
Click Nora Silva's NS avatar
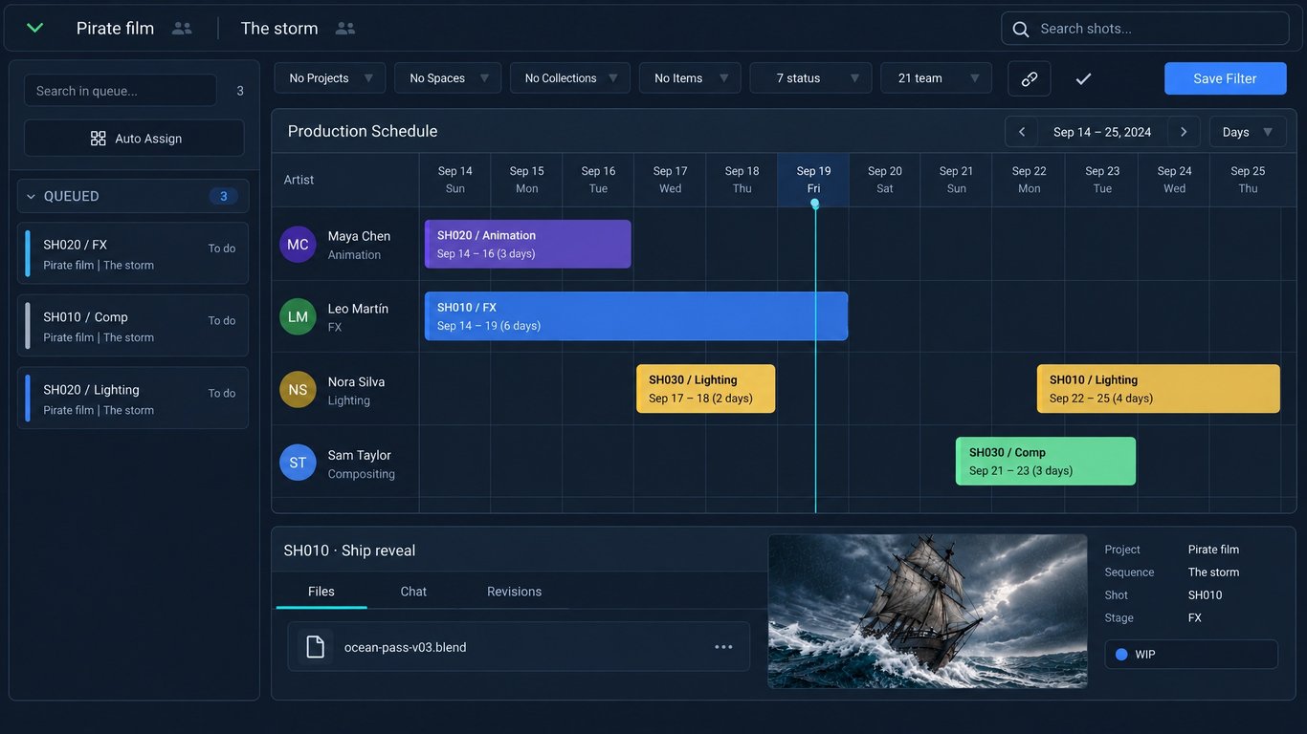point(298,390)
